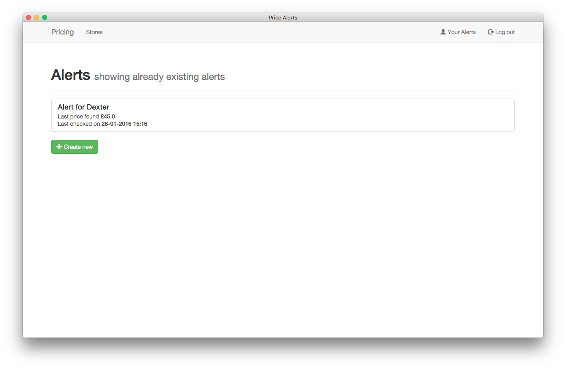The image size is (566, 370).
Task: Maximize window with green button
Action: pyautogui.click(x=45, y=17)
